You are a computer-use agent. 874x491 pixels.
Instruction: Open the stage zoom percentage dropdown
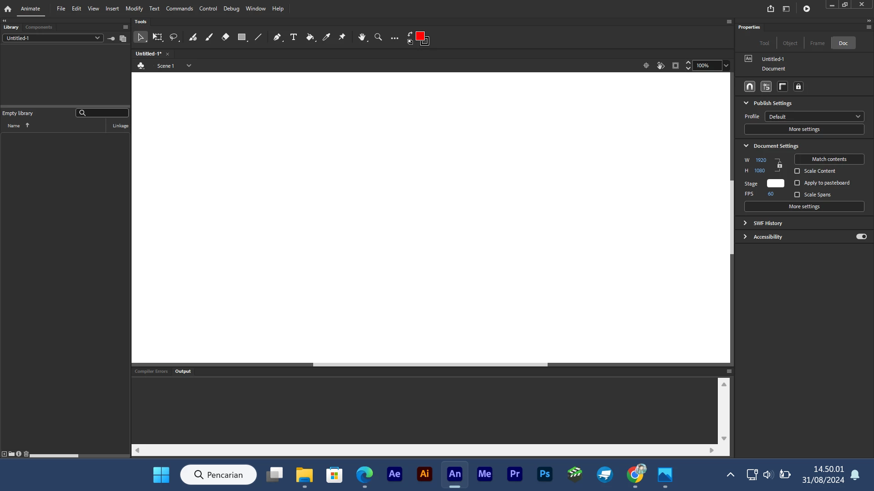click(x=726, y=65)
